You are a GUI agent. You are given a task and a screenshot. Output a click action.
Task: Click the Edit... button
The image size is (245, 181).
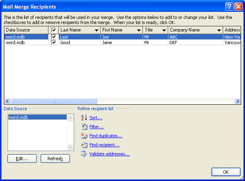coord(22,159)
